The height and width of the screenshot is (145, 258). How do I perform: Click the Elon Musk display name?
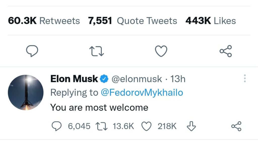click(x=74, y=79)
